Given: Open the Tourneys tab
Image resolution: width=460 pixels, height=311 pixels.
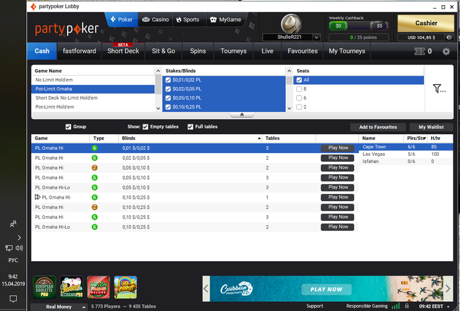Looking at the screenshot, I should click(233, 51).
